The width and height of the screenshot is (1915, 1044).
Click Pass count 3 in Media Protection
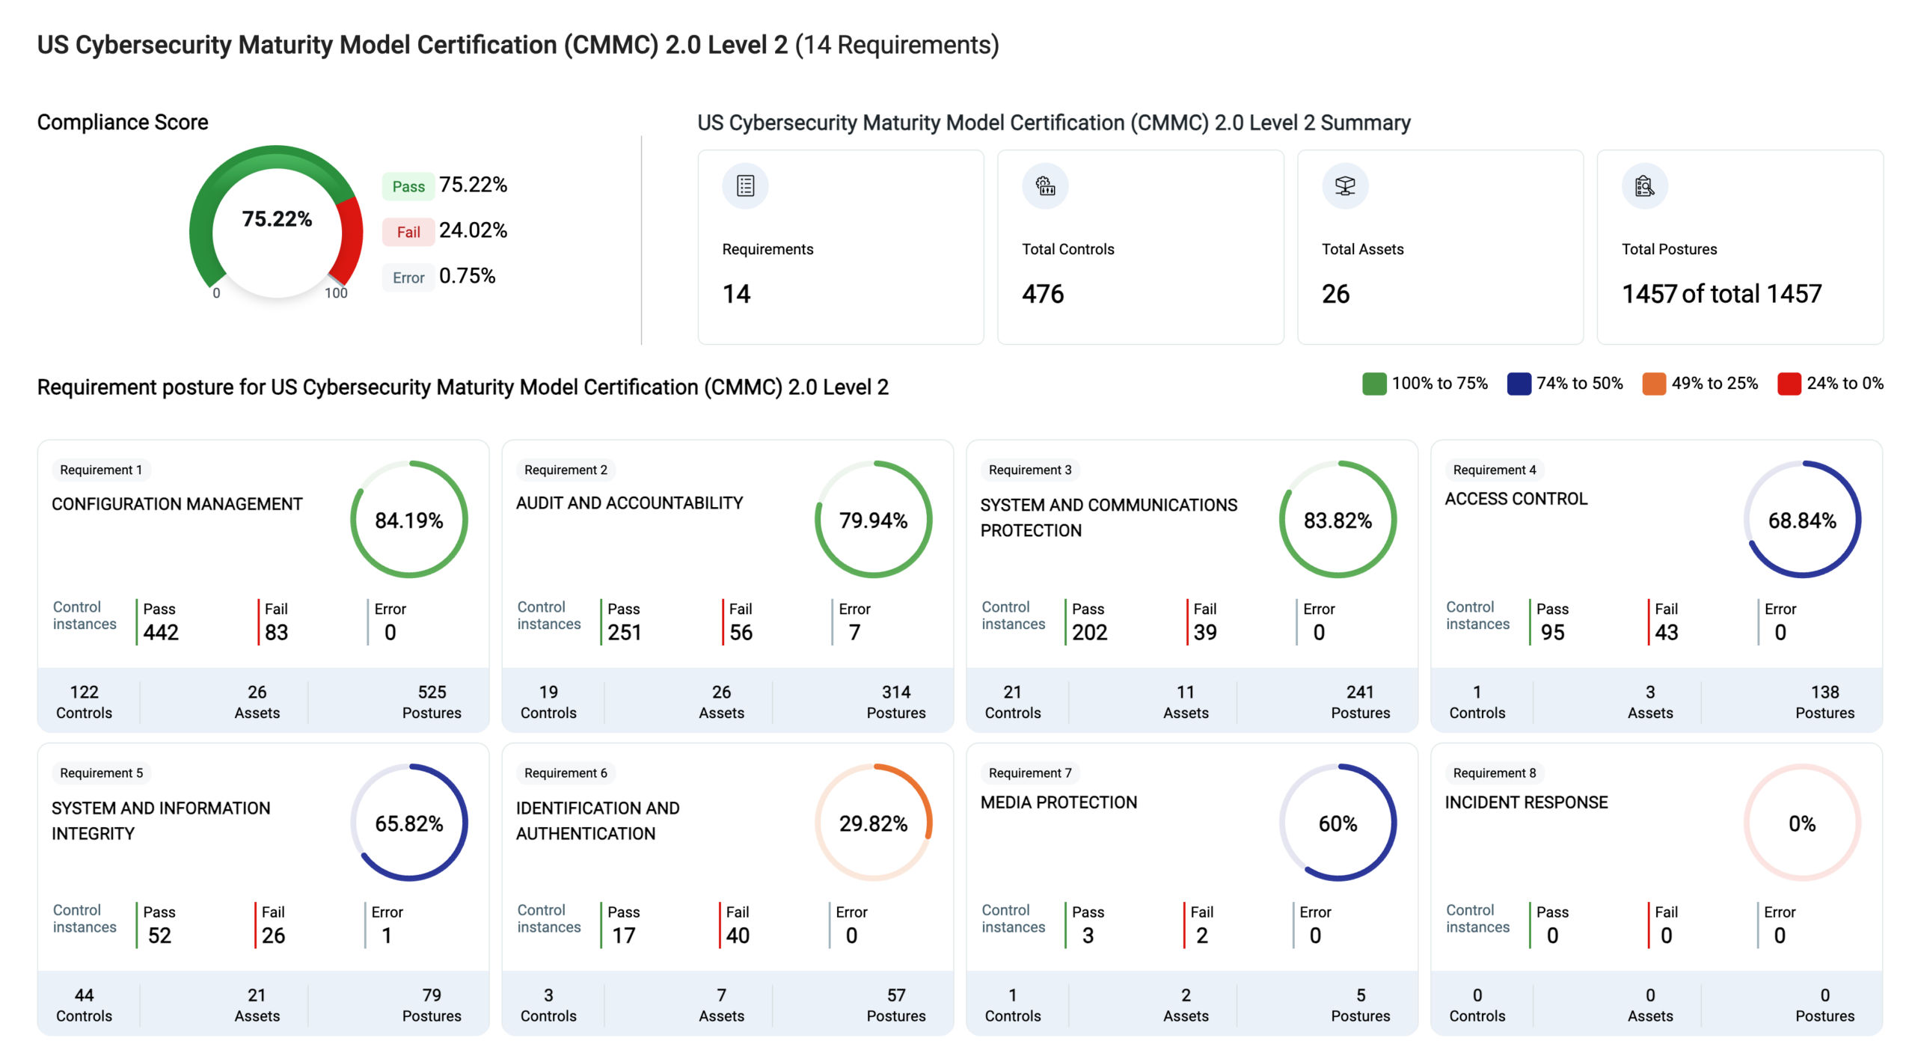pyautogui.click(x=1088, y=936)
